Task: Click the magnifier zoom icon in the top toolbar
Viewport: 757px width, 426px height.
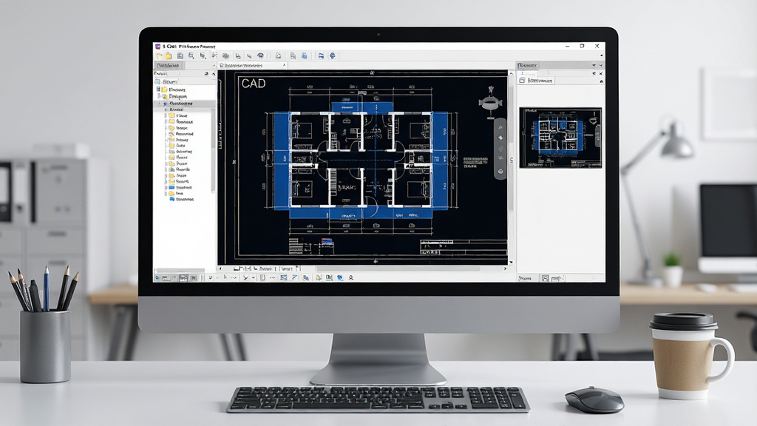Action: point(191,56)
